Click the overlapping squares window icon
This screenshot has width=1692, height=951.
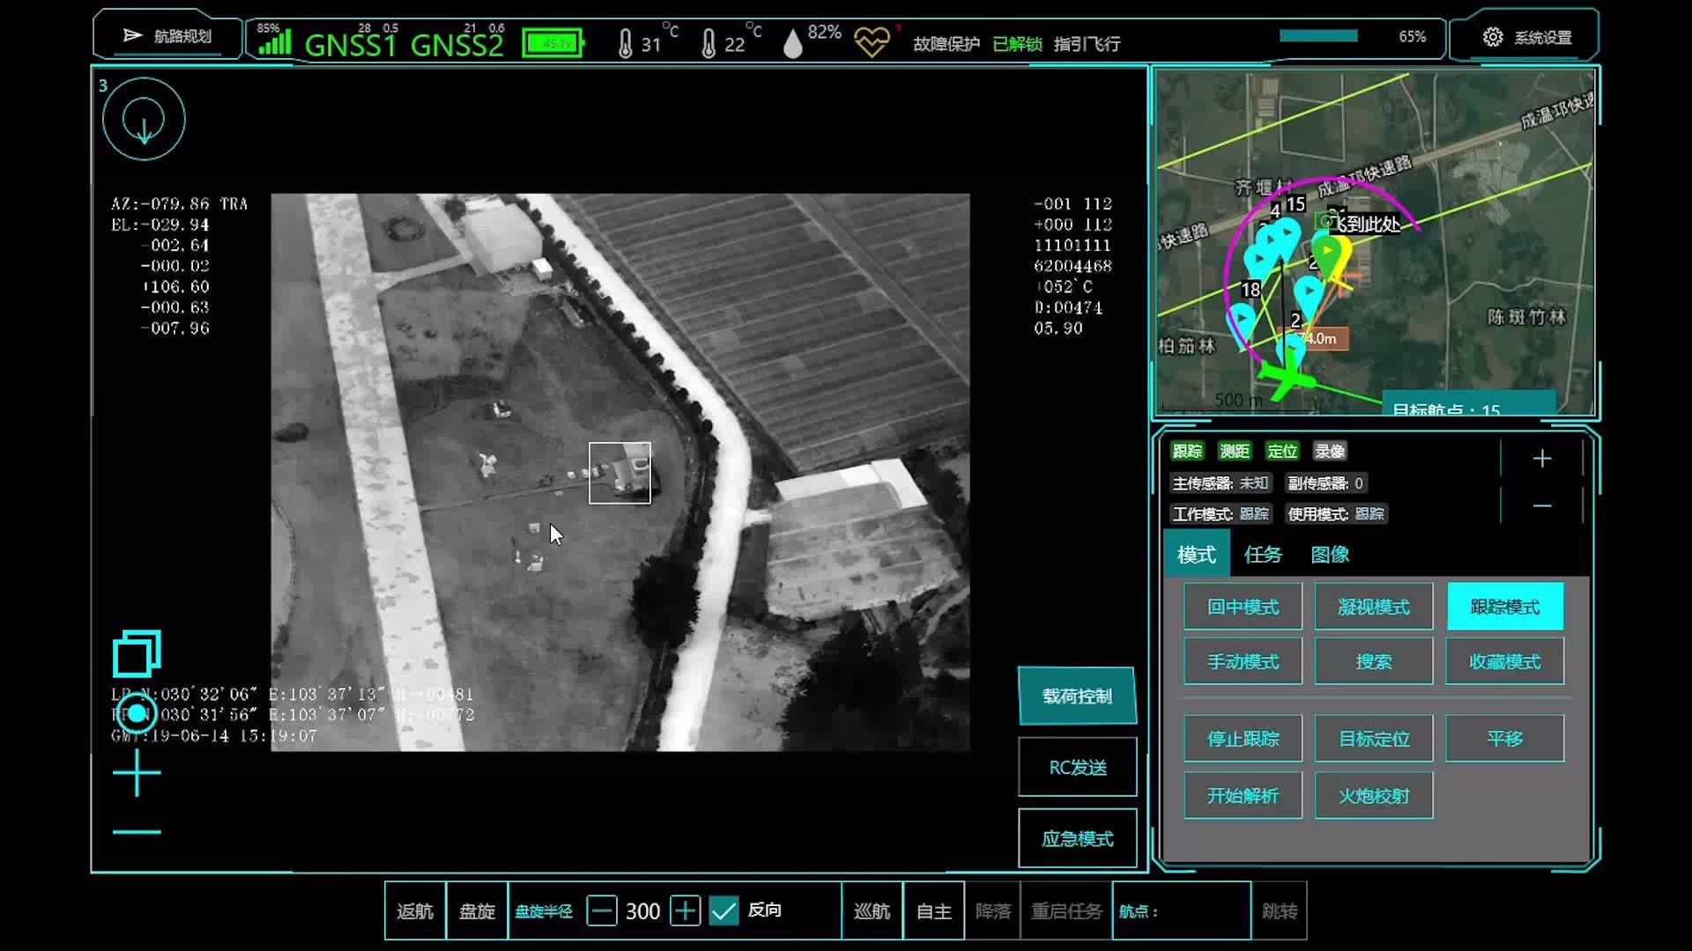click(136, 653)
